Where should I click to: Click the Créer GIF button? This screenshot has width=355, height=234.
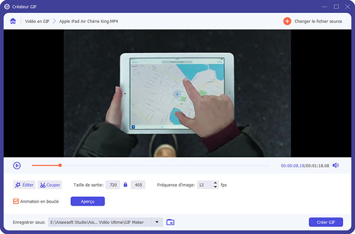point(326,222)
